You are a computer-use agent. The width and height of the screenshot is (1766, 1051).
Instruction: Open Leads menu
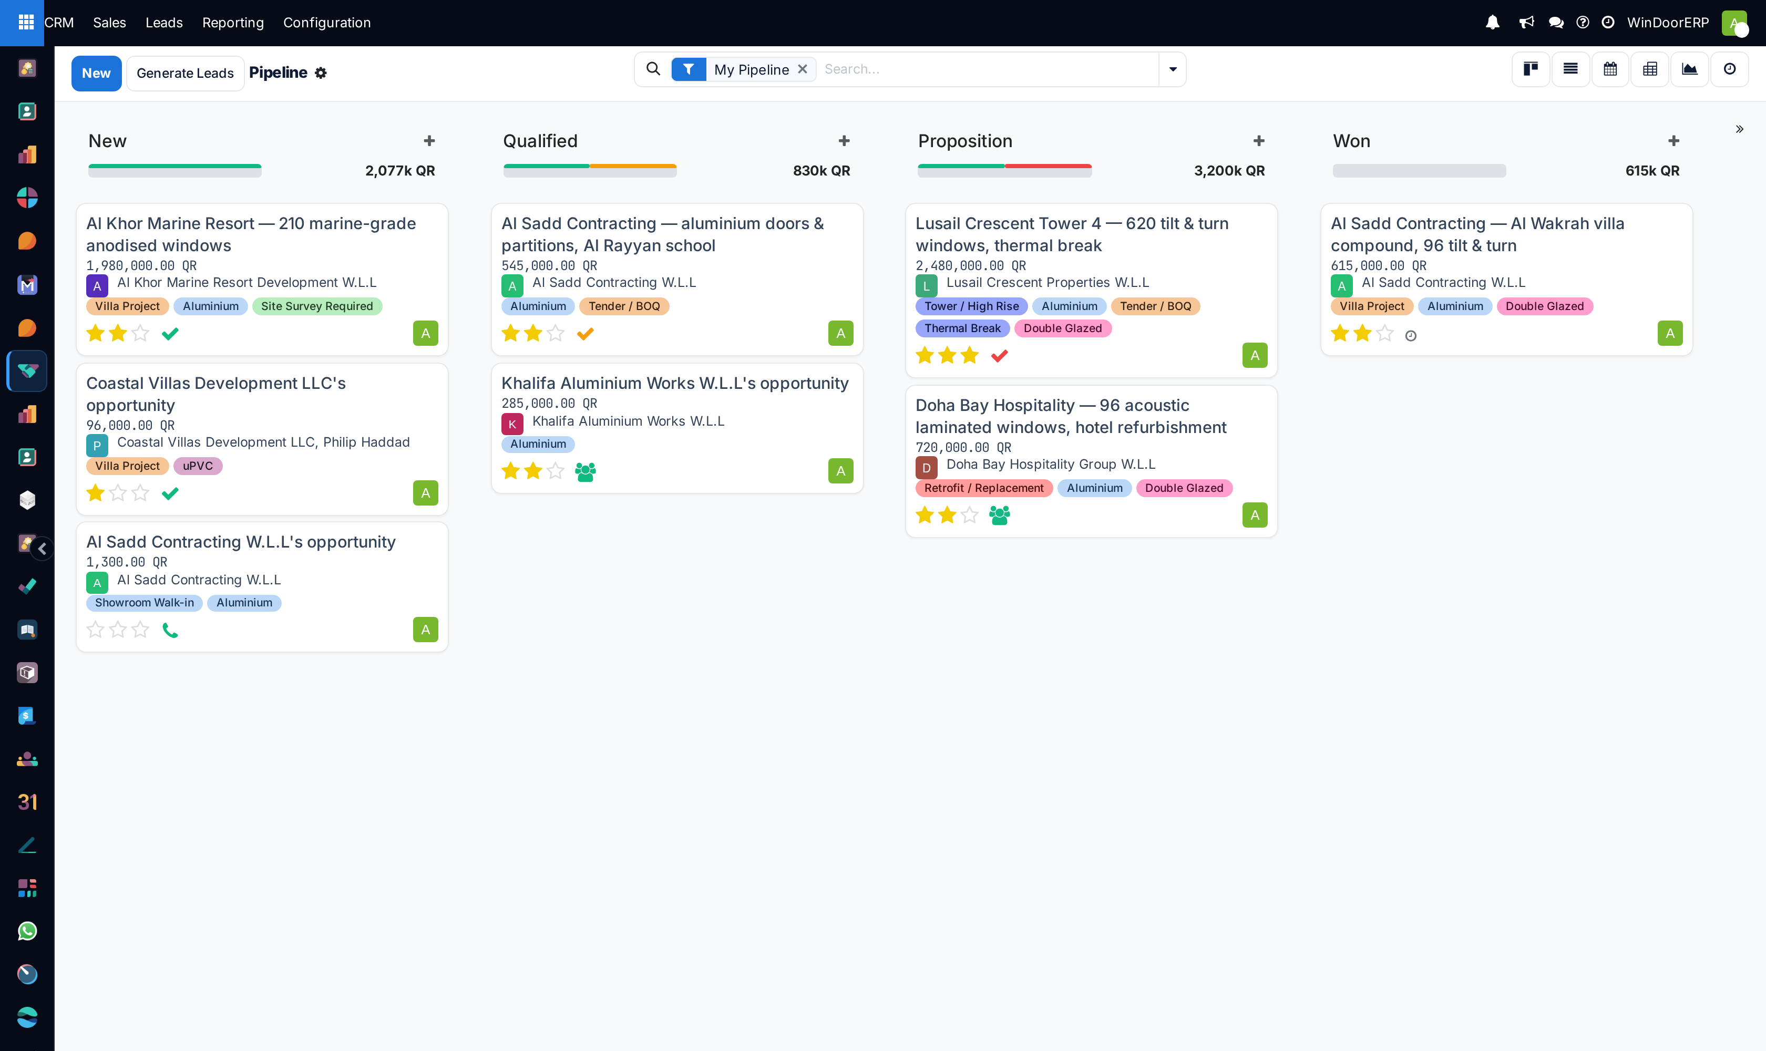click(x=163, y=23)
